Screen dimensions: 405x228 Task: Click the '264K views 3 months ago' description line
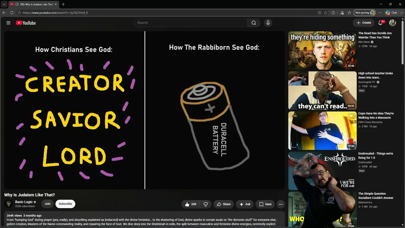pos(24,216)
